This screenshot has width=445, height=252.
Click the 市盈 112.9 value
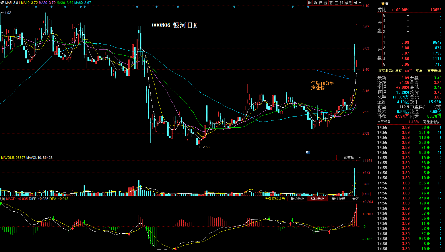404,107
